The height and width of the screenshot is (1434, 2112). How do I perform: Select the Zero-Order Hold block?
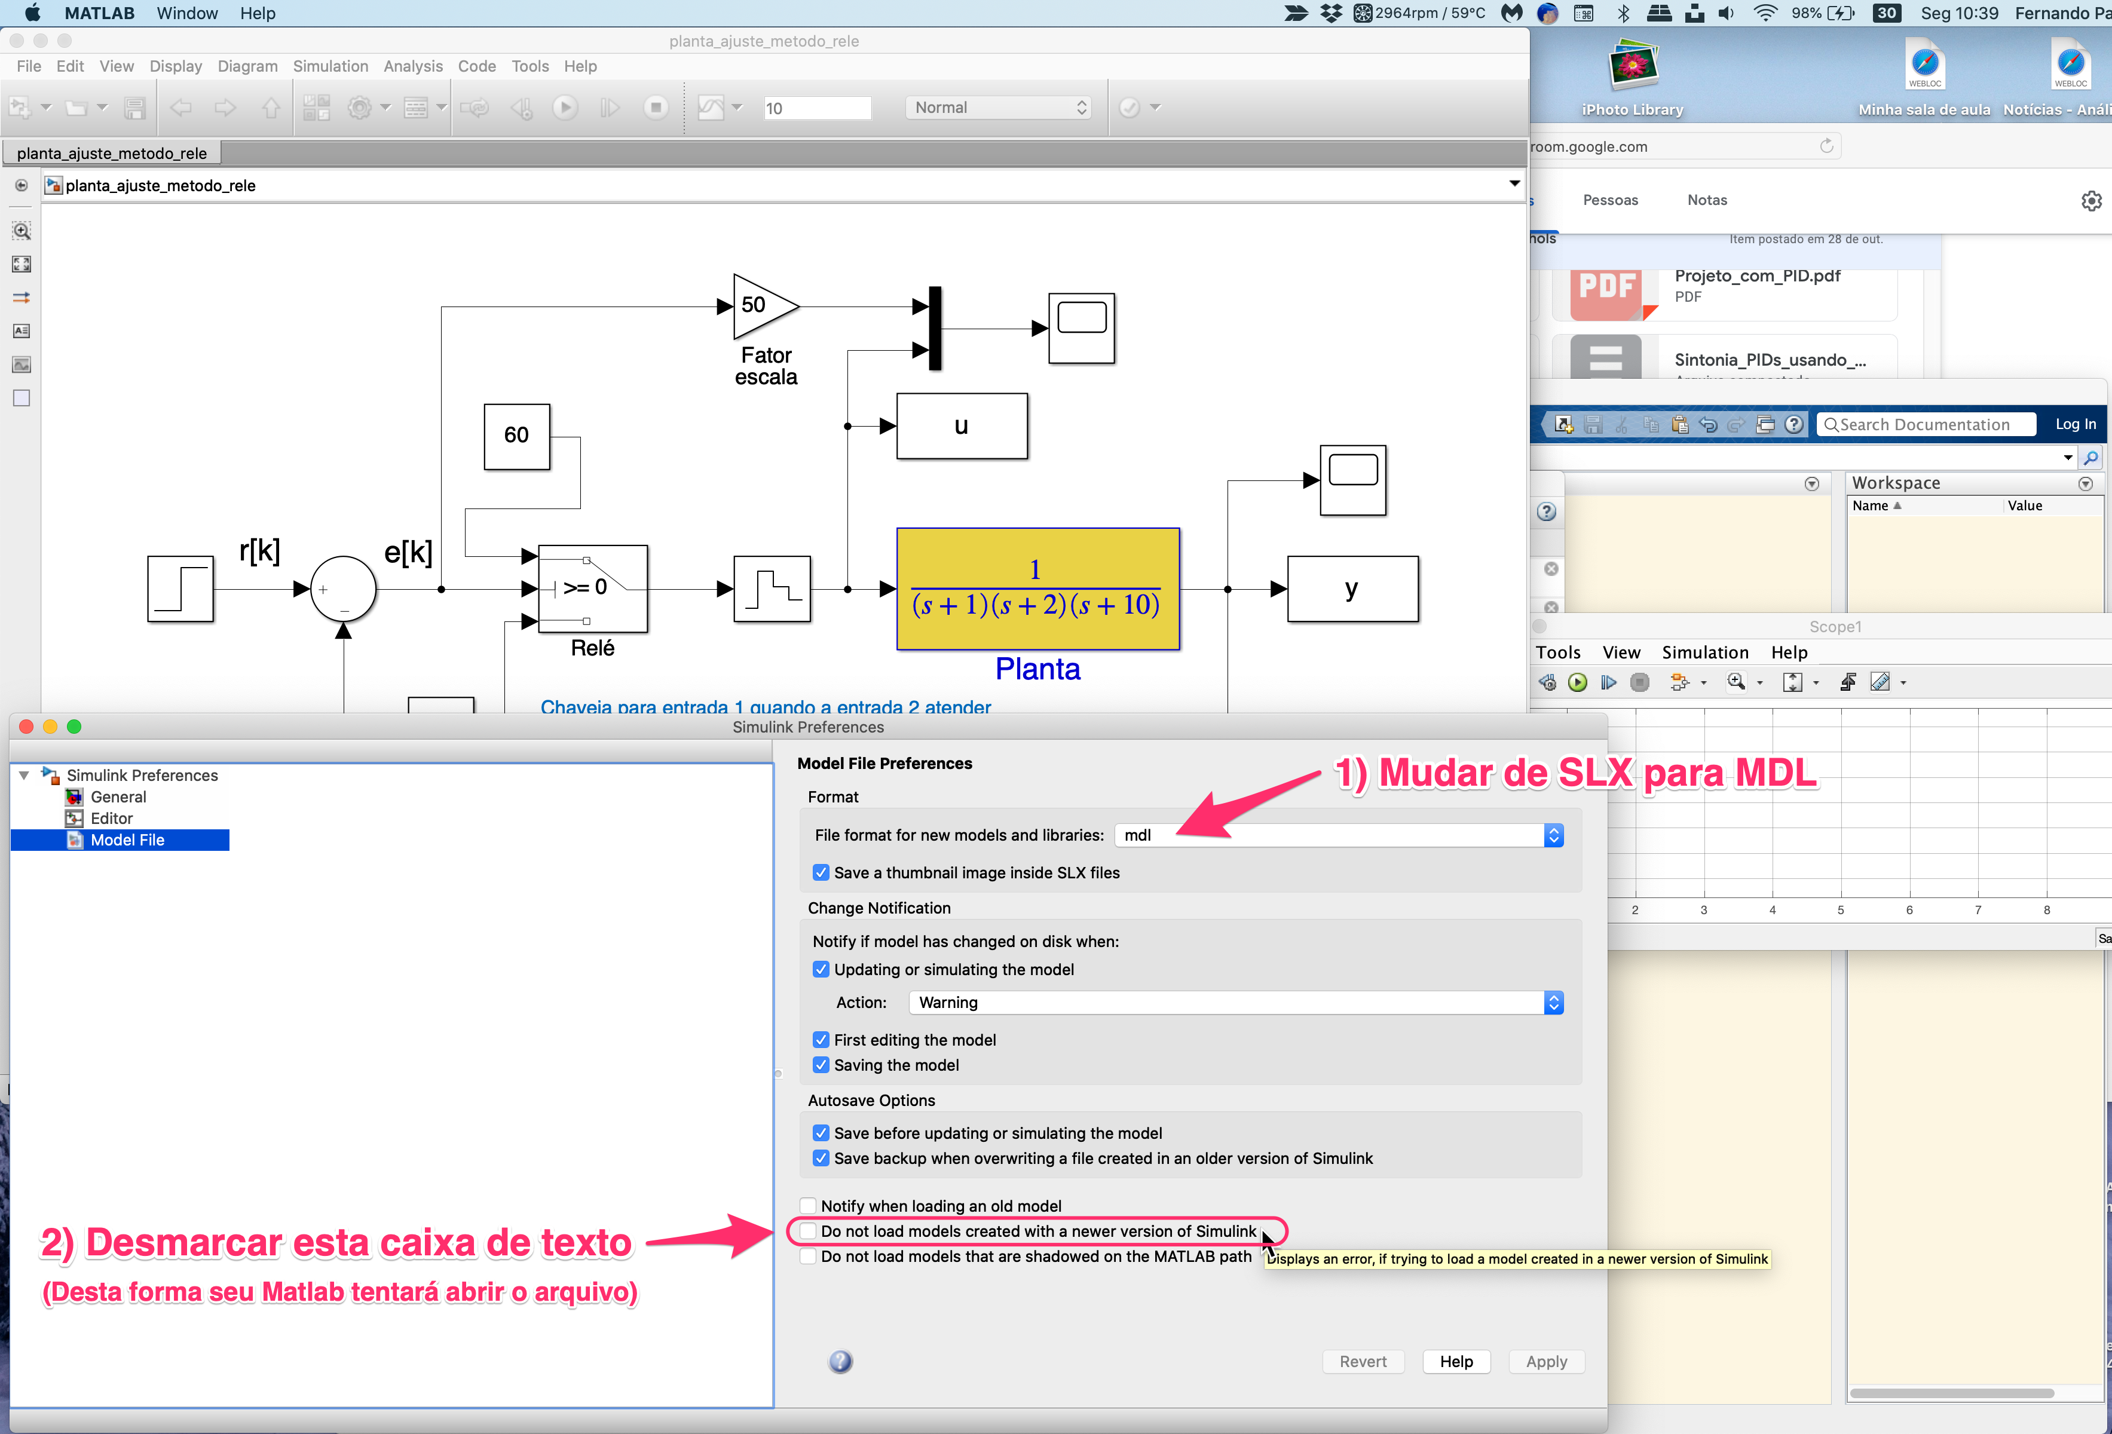pyautogui.click(x=773, y=589)
